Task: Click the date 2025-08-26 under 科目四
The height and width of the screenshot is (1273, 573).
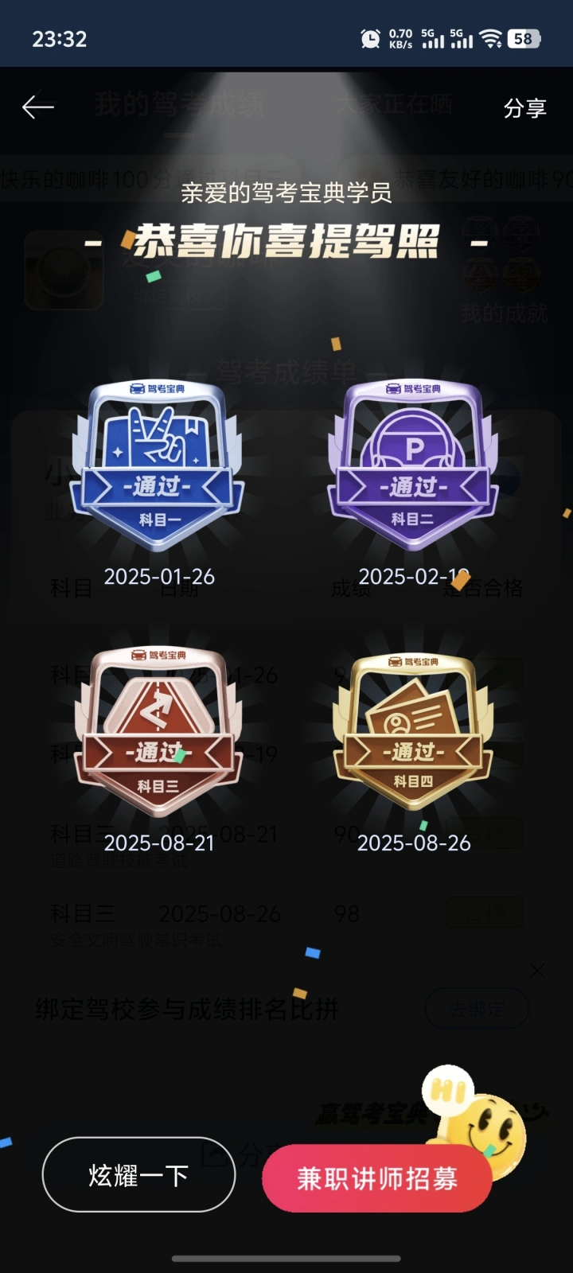Action: 414,843
